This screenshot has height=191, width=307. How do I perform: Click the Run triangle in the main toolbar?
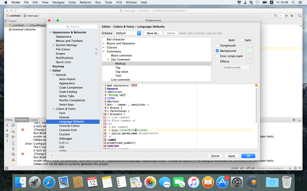[287, 16]
